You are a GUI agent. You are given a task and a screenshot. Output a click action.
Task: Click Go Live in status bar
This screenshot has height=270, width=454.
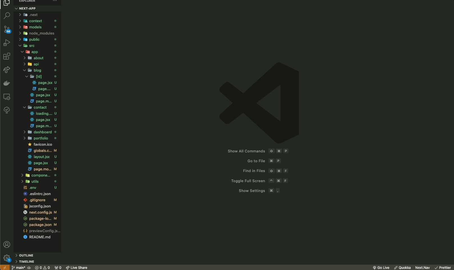pyautogui.click(x=381, y=267)
